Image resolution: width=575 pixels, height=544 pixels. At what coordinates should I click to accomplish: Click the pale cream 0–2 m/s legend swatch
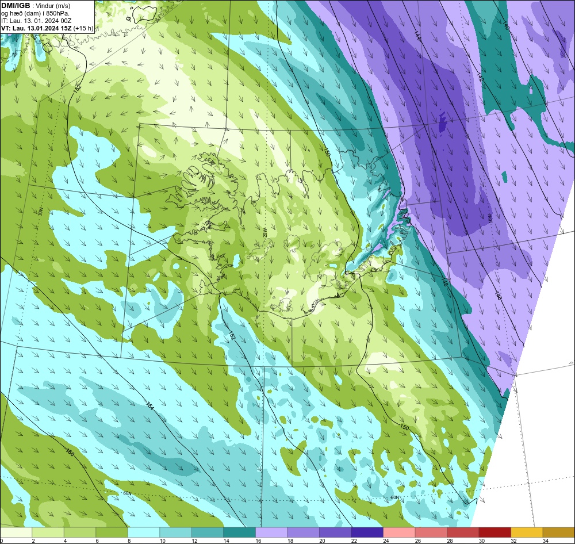point(16,532)
